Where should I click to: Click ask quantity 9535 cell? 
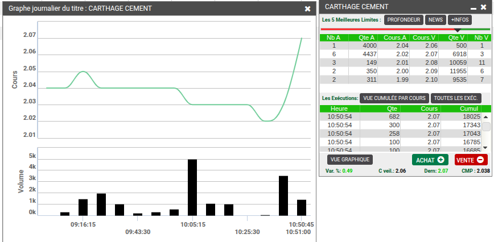[x=453, y=80]
